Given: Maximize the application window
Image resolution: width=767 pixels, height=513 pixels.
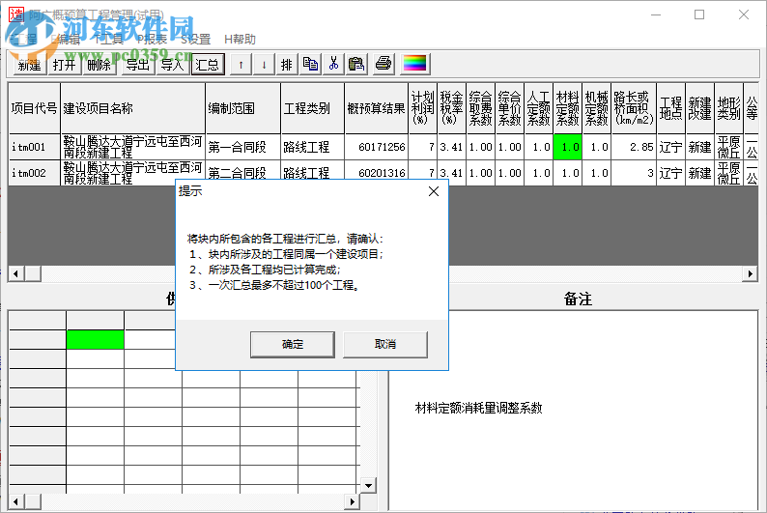Looking at the screenshot, I should pyautogui.click(x=699, y=14).
